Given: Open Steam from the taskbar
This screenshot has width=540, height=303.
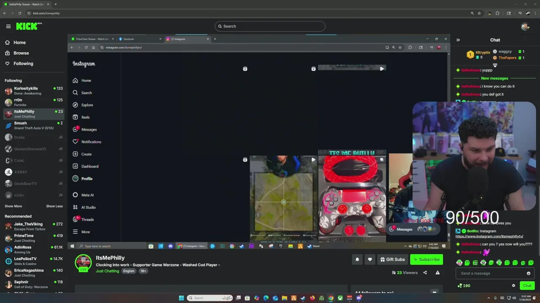Looking at the screenshot, I should click(303, 298).
